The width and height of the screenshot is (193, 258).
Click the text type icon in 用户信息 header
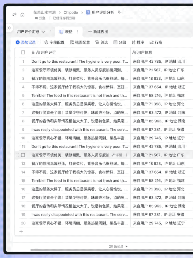[x=134, y=53]
